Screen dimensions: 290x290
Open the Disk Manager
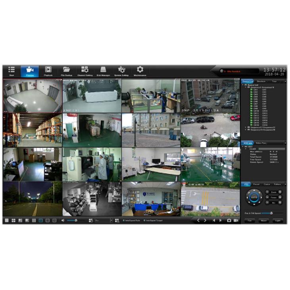click(103, 71)
